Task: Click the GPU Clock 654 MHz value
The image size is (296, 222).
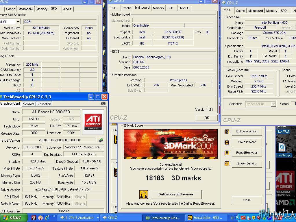Action: (x=31, y=197)
